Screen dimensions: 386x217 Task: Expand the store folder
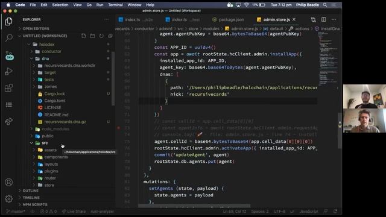pos(49,185)
